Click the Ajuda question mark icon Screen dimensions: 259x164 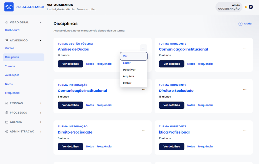pyautogui.click(x=240, y=24)
